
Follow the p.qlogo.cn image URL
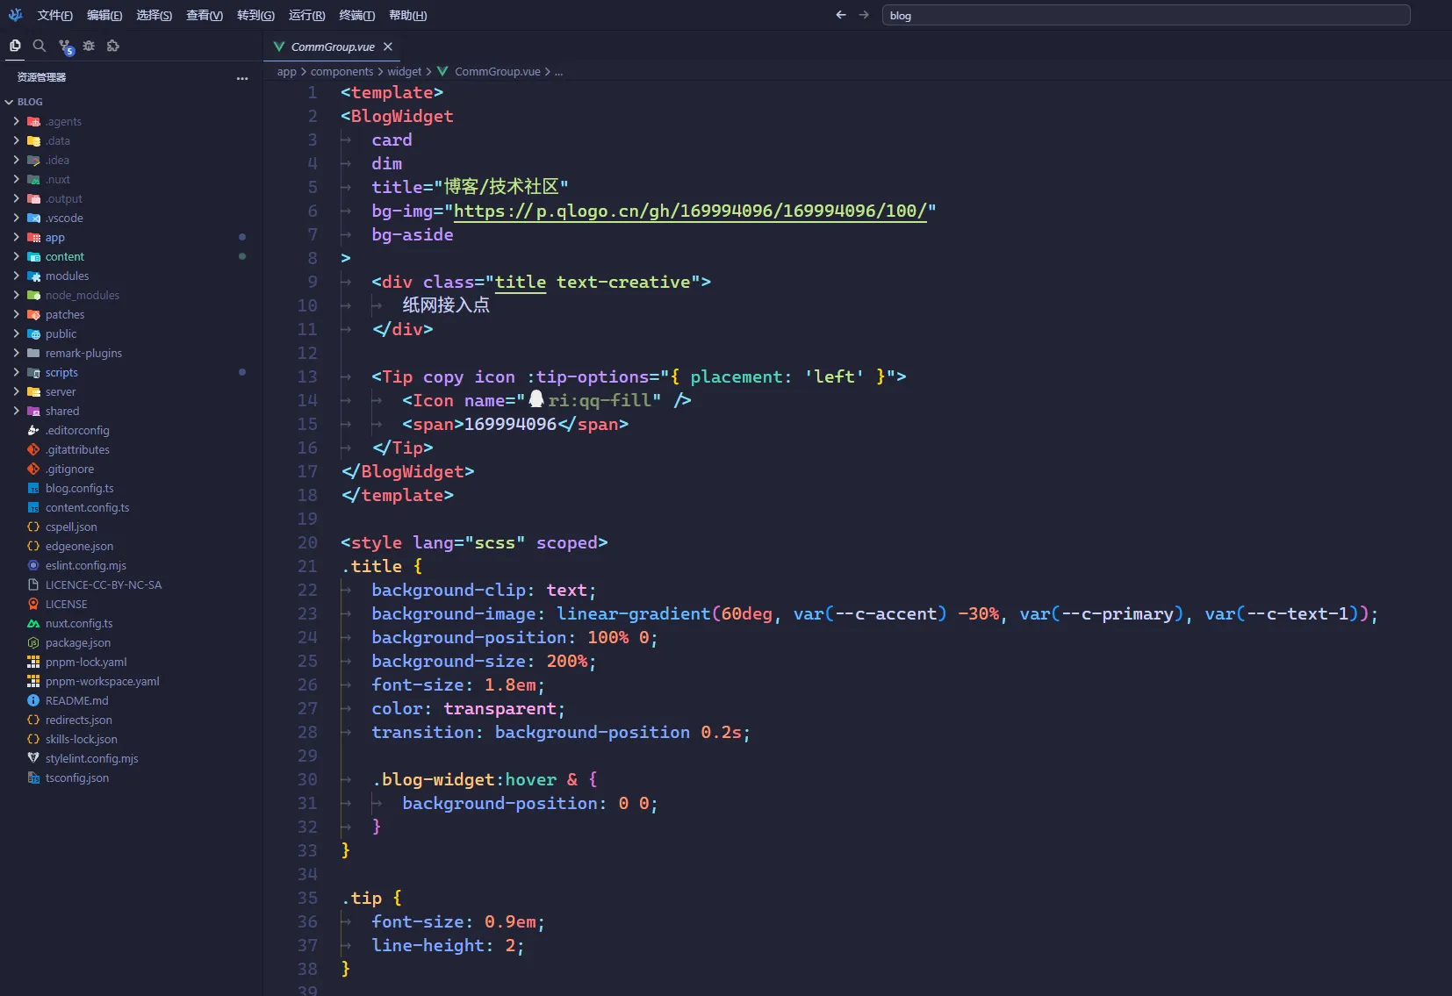pos(690,211)
